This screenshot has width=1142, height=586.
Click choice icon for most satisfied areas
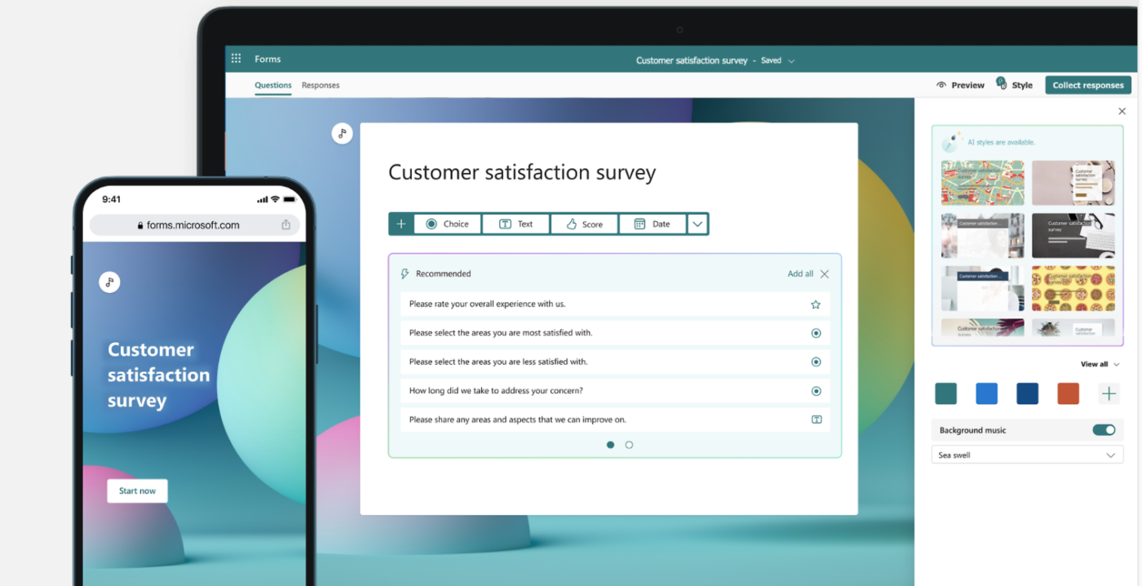(x=816, y=333)
